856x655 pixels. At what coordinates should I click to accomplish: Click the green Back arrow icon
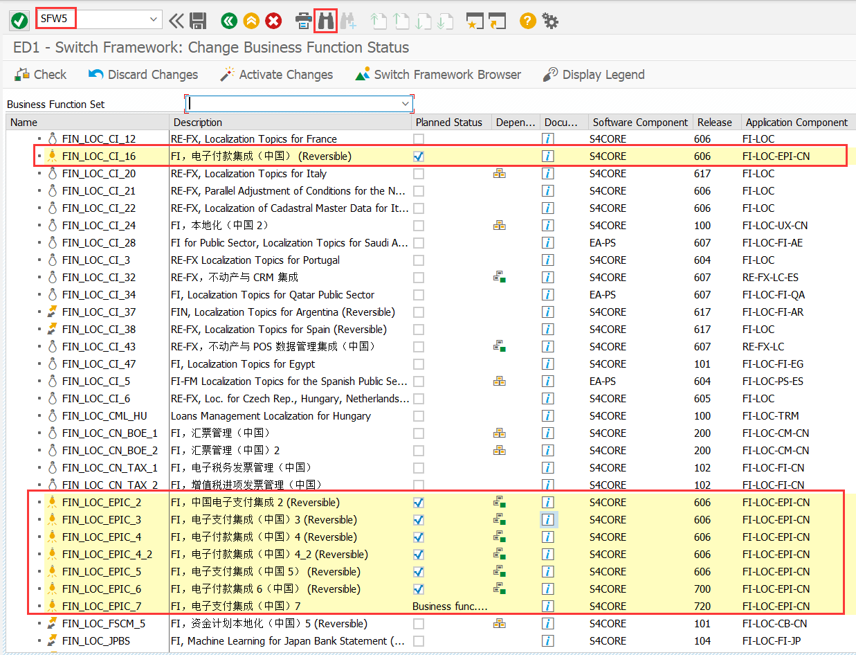point(228,21)
